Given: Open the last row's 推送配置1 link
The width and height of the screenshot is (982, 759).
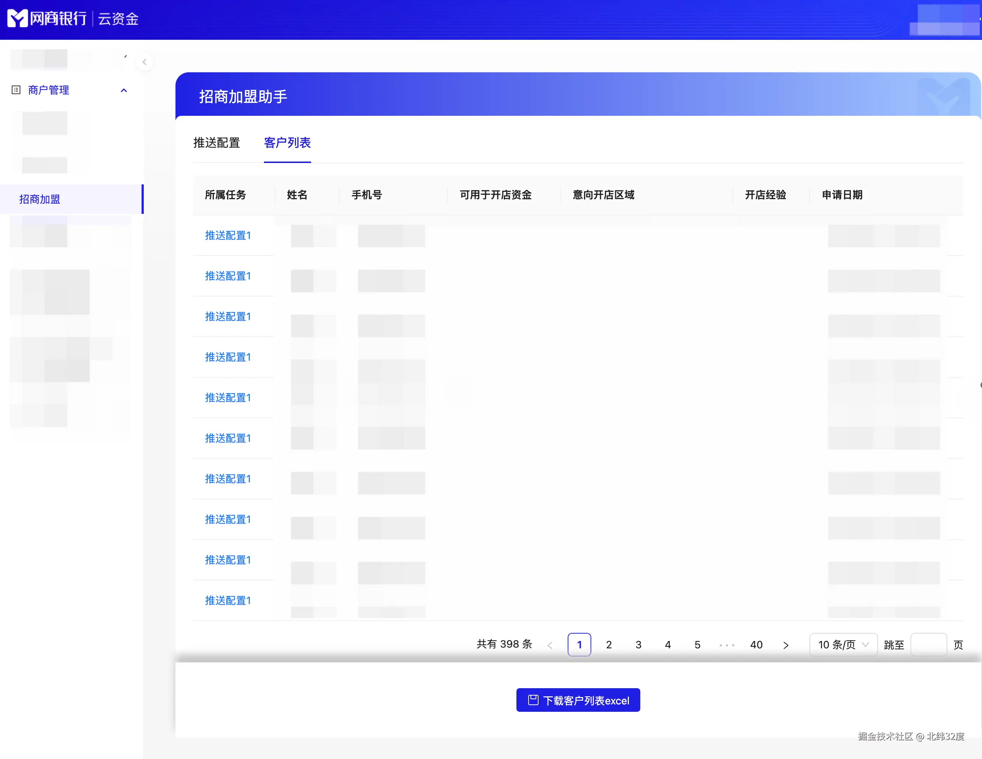Looking at the screenshot, I should 228,600.
